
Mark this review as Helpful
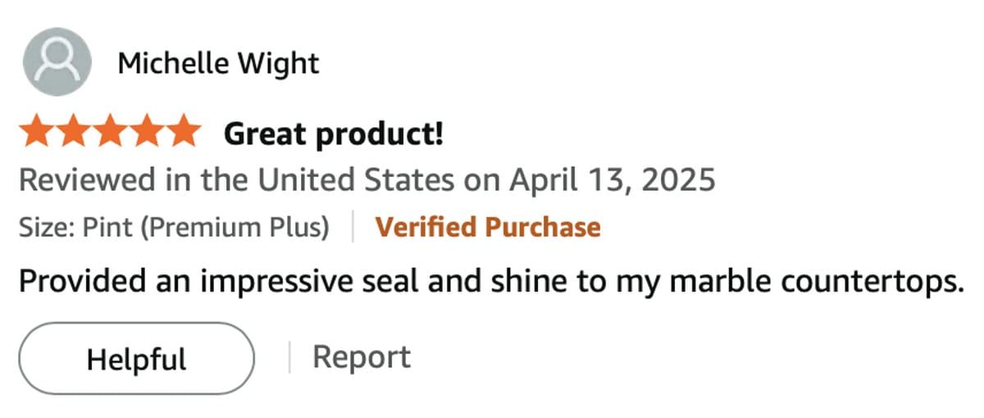[136, 358]
